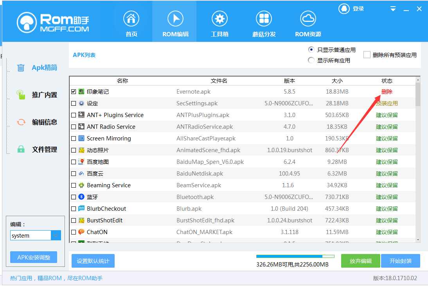Click the APK安装调整 button
428x286 pixels.
click(34, 257)
